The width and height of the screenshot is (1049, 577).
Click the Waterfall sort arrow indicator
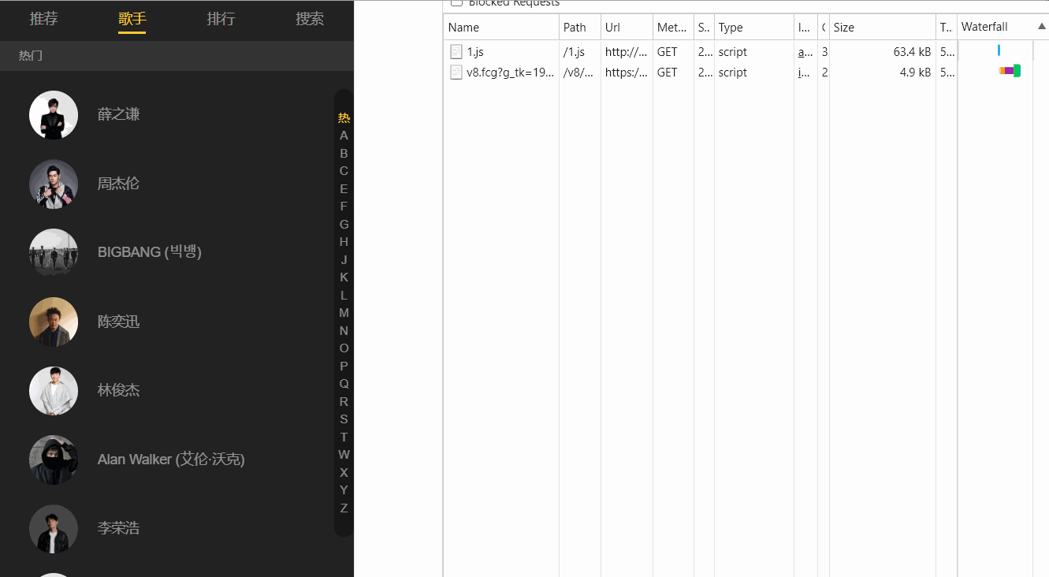pyautogui.click(x=1041, y=26)
